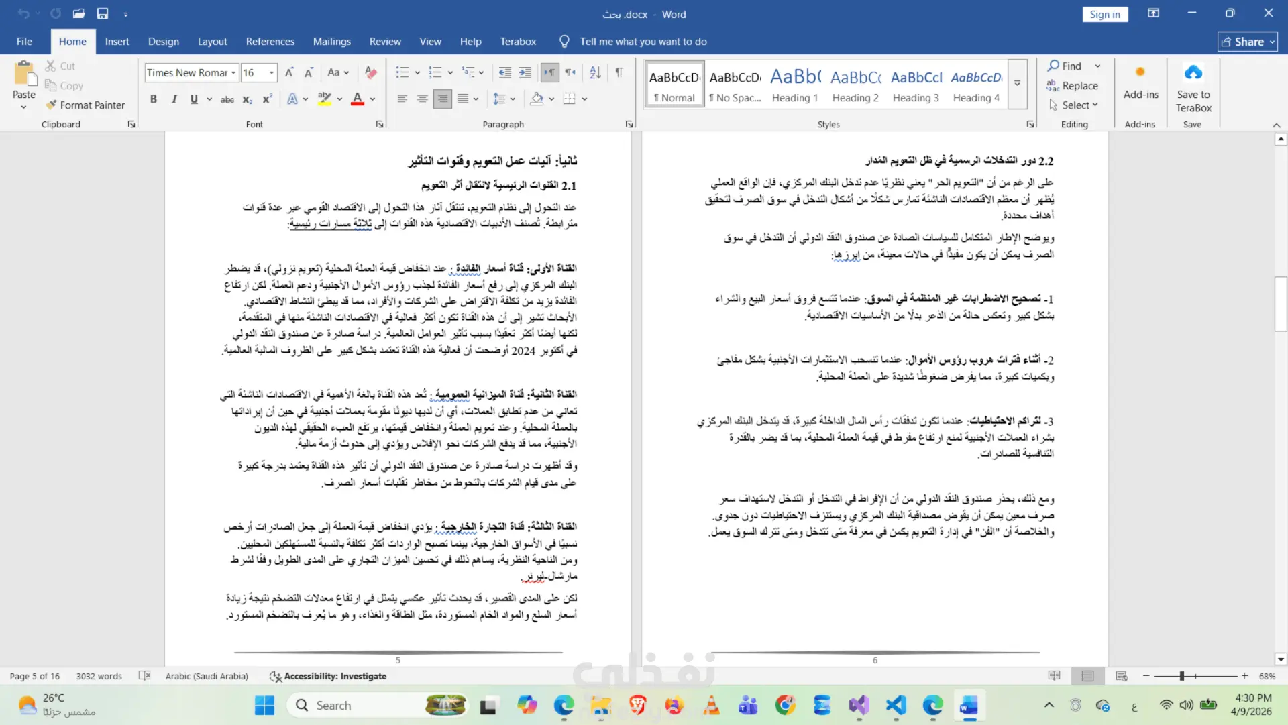
Task: Toggle Italic formatting
Action: pyautogui.click(x=174, y=99)
